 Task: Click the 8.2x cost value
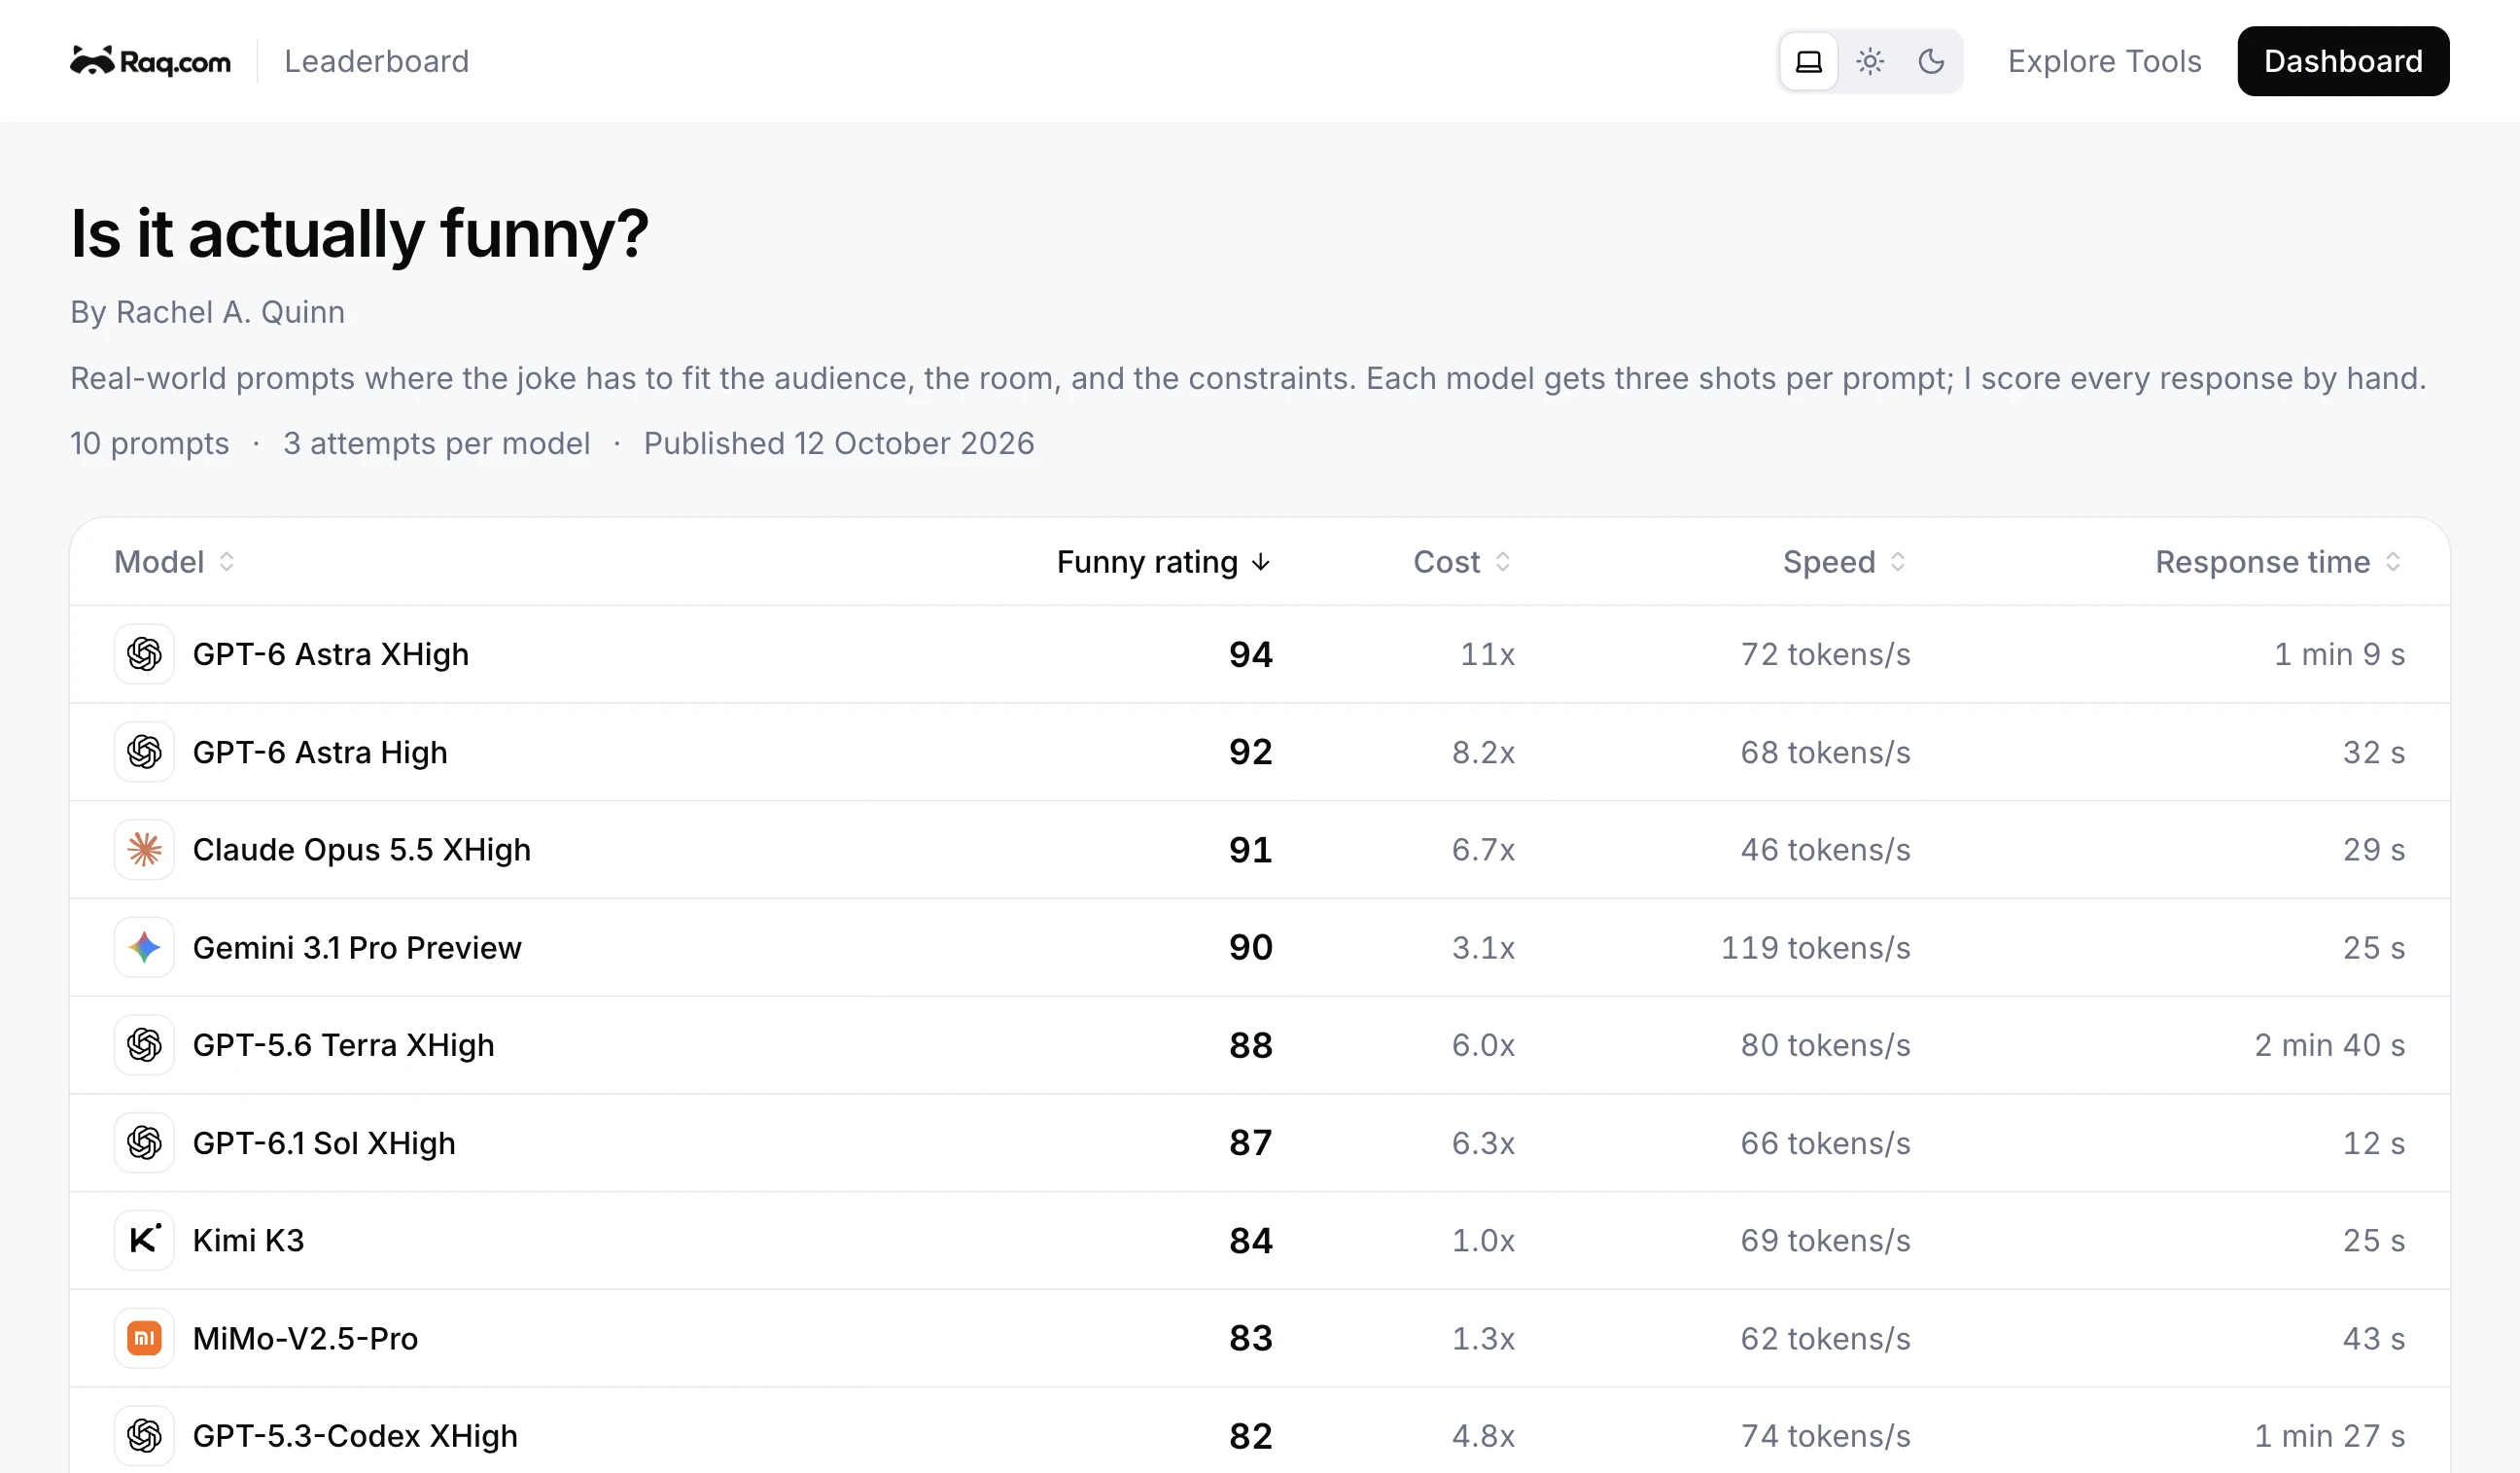coord(1483,752)
